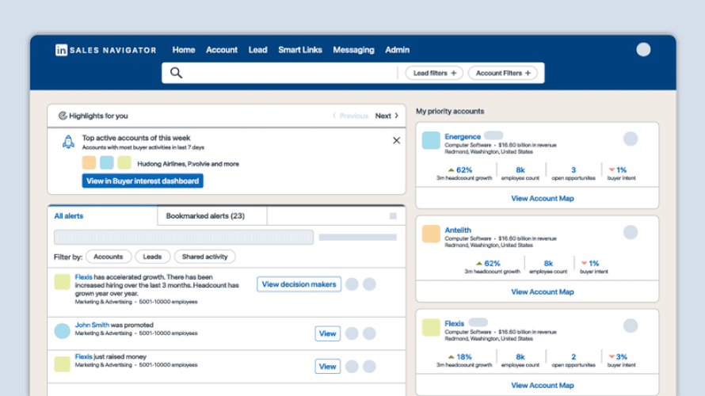Click the Flexis priority account logo
This screenshot has width=705, height=396.
(431, 327)
